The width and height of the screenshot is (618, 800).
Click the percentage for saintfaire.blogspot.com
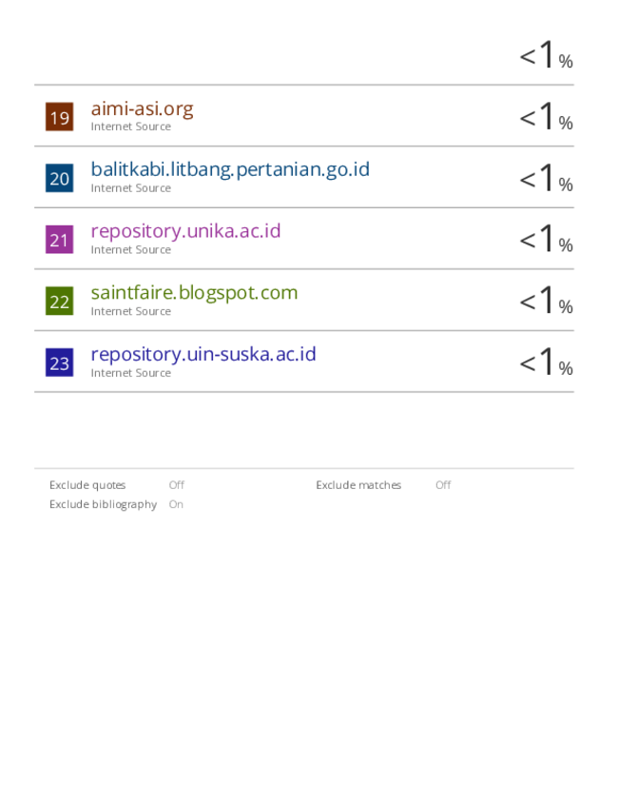tap(546, 300)
